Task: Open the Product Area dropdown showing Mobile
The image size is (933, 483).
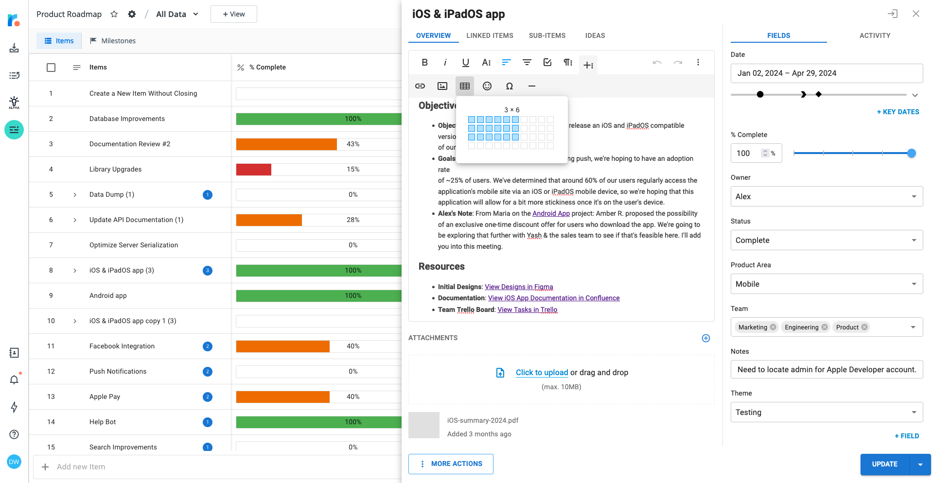Action: pyautogui.click(x=826, y=284)
